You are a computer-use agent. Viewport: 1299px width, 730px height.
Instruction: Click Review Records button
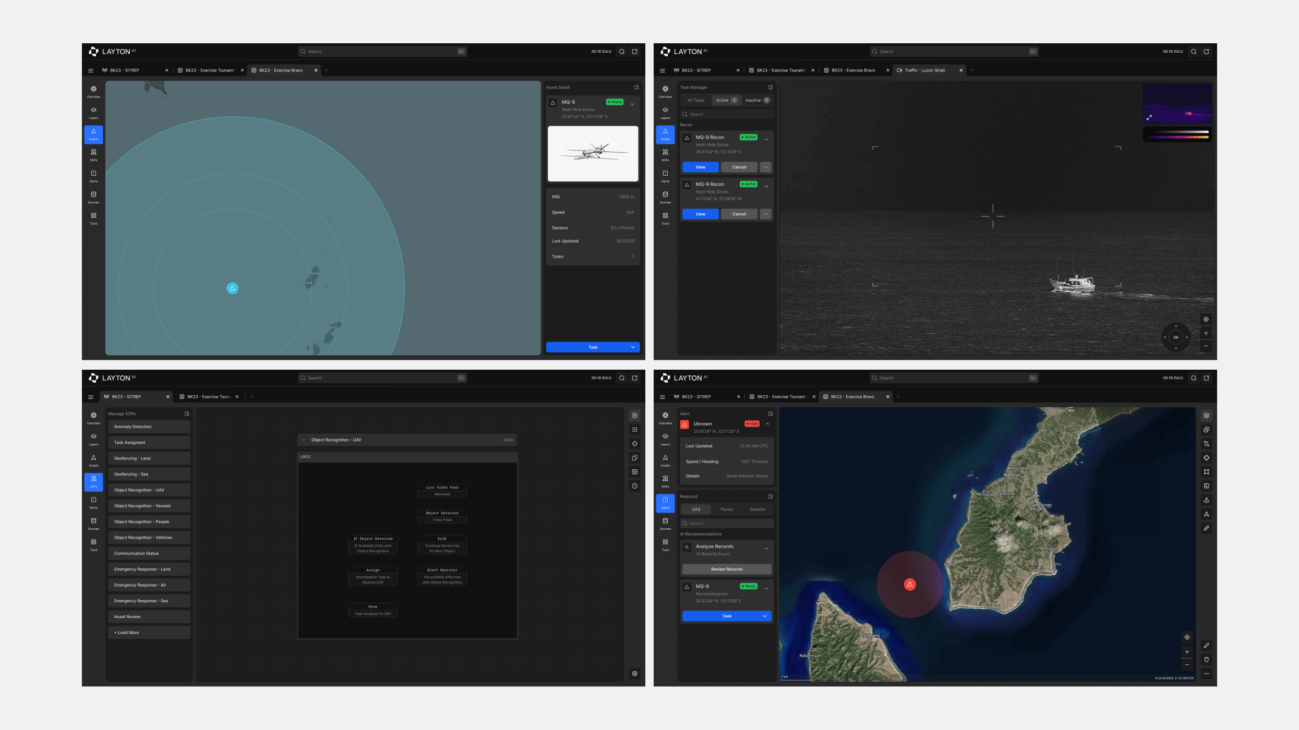point(727,569)
